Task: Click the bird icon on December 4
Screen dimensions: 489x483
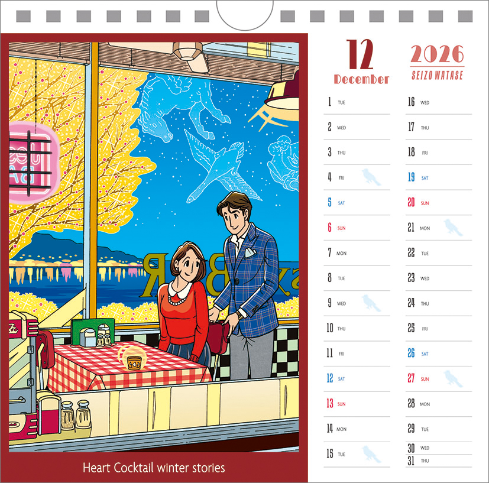Action: point(371,177)
